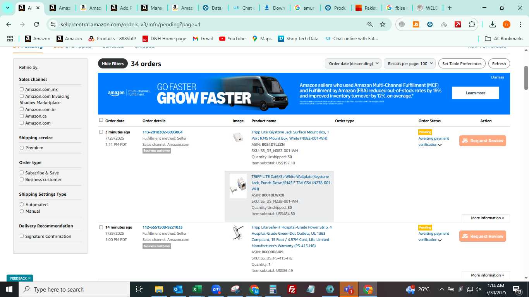This screenshot has width=529, height=297.
Task: Open the Extensions puzzle icon
Action: click(472, 24)
